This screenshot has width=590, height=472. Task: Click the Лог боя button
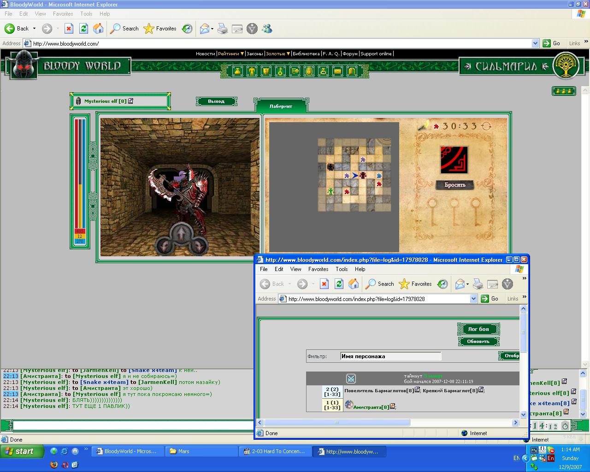coord(478,329)
